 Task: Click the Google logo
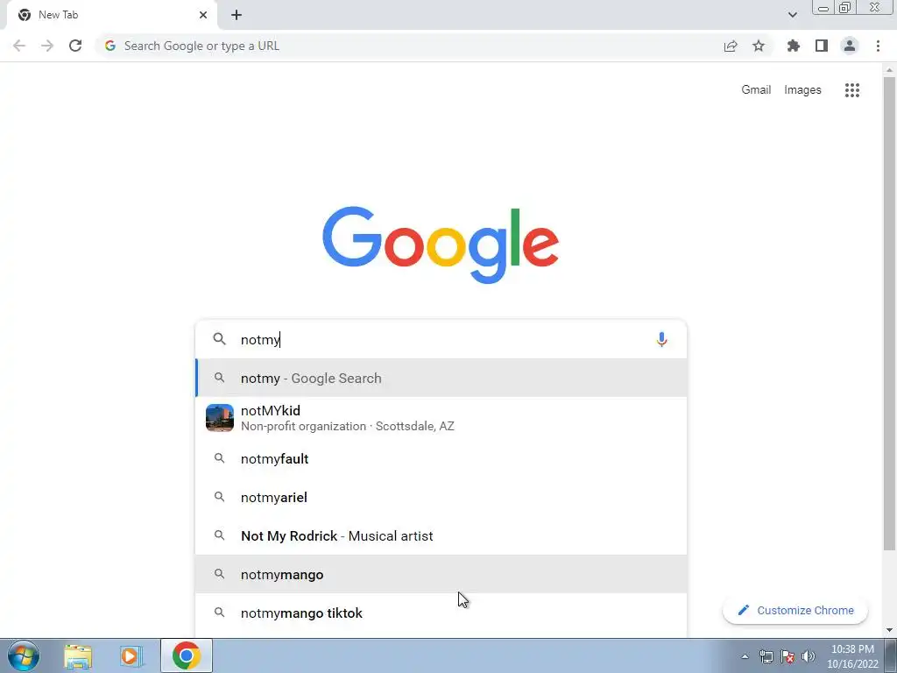pyautogui.click(x=441, y=245)
